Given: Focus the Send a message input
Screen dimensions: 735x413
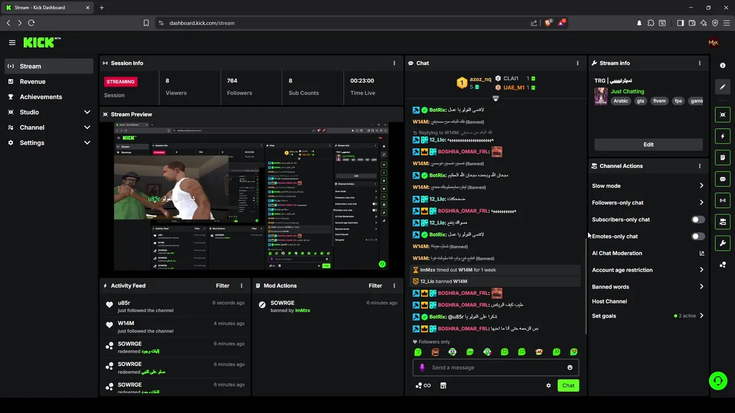Looking at the screenshot, I should [496, 368].
